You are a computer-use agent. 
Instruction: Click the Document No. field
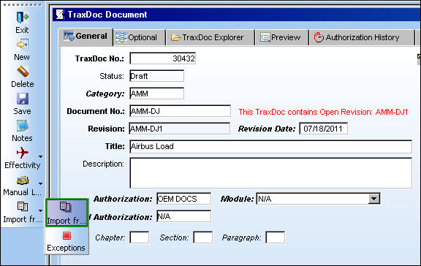point(180,111)
